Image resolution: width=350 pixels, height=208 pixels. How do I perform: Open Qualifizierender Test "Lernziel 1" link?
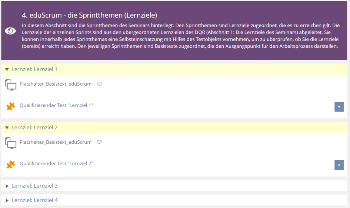coord(56,105)
